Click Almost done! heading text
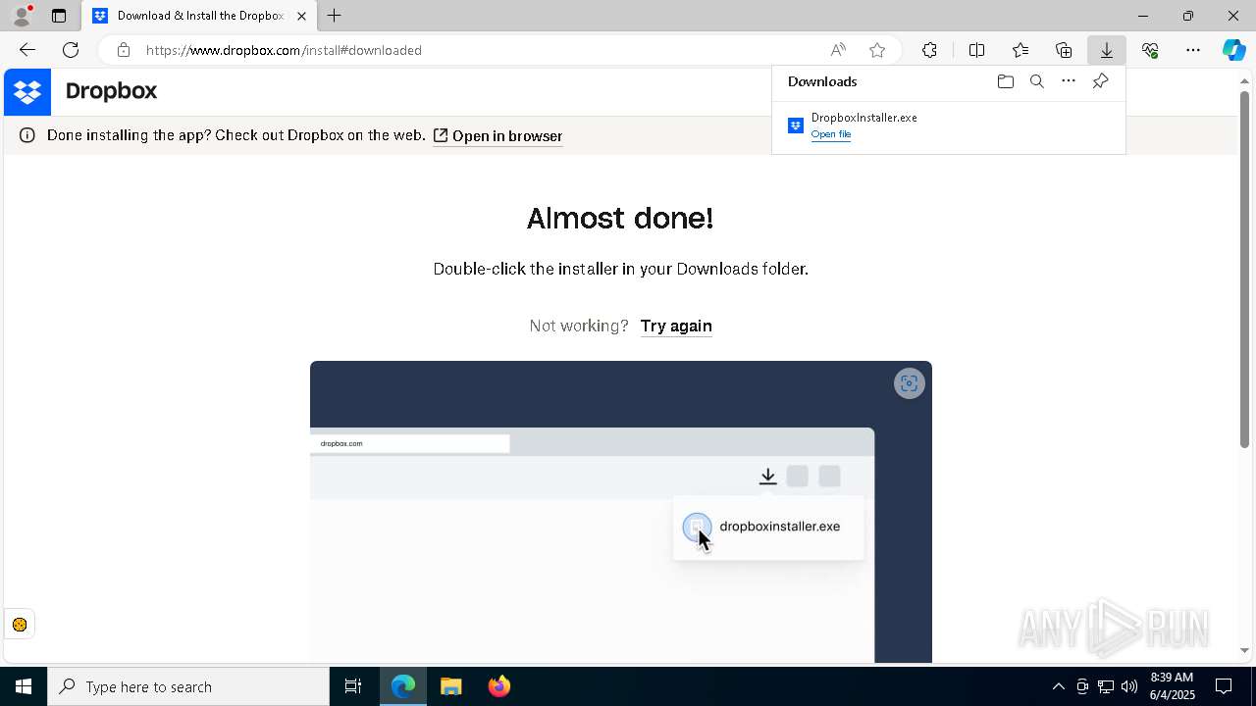The width and height of the screenshot is (1256, 706). point(620,218)
